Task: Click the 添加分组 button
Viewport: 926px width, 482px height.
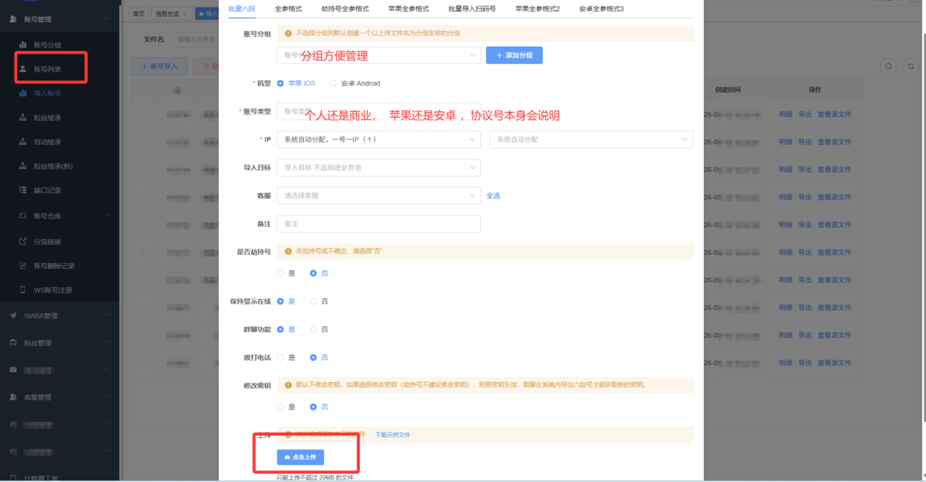Action: pyautogui.click(x=514, y=55)
